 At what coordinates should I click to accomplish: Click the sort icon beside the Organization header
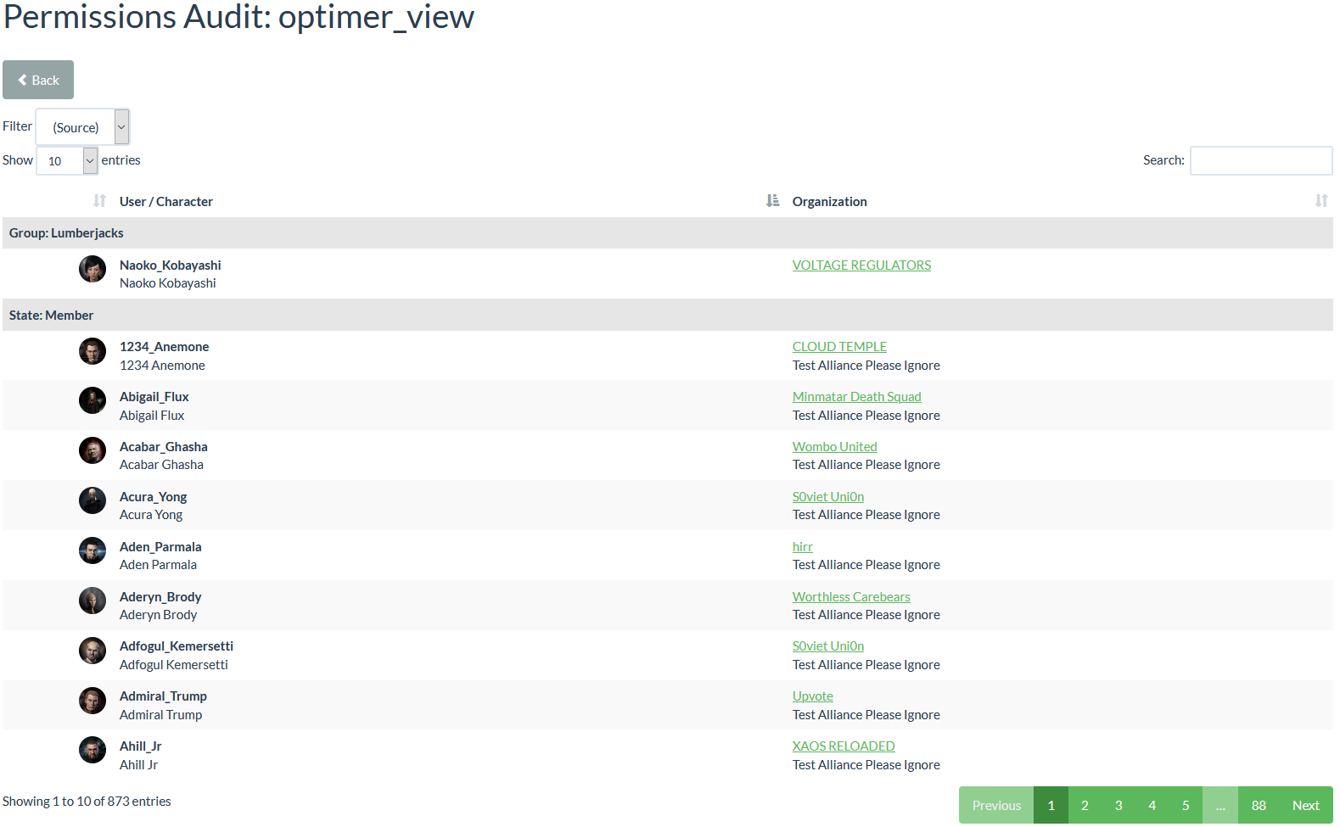coord(772,201)
